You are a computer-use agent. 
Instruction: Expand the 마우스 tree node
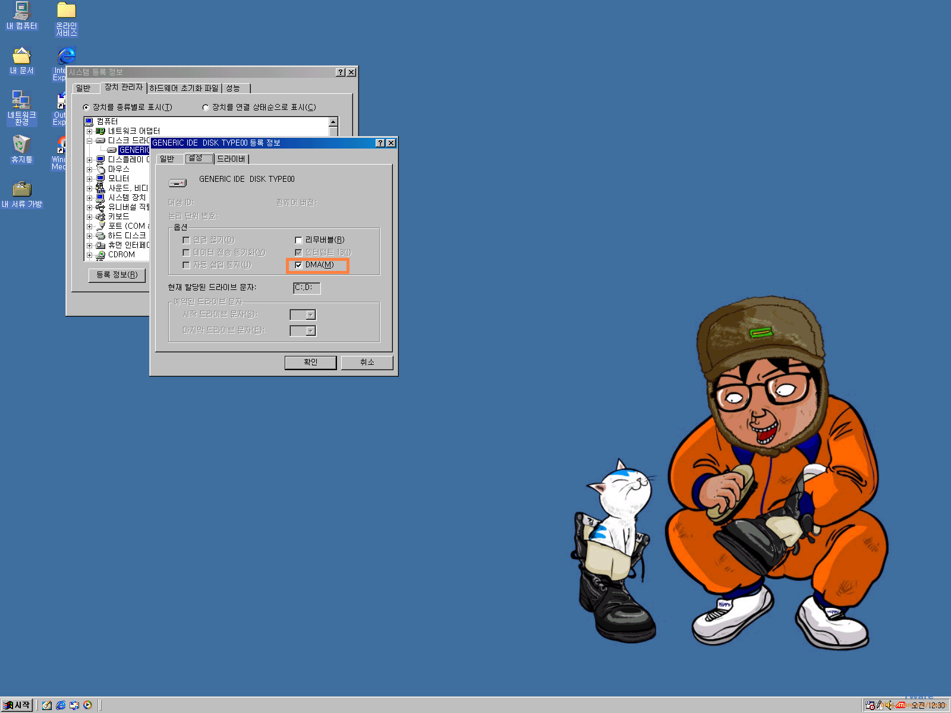(x=90, y=169)
